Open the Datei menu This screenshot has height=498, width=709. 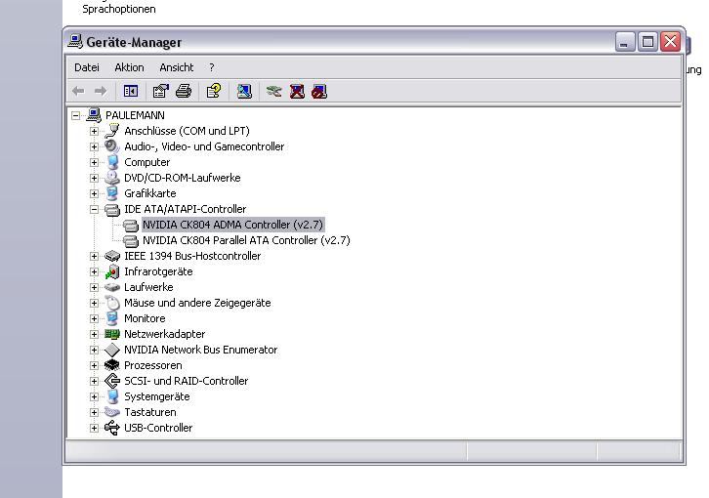pyautogui.click(x=86, y=67)
